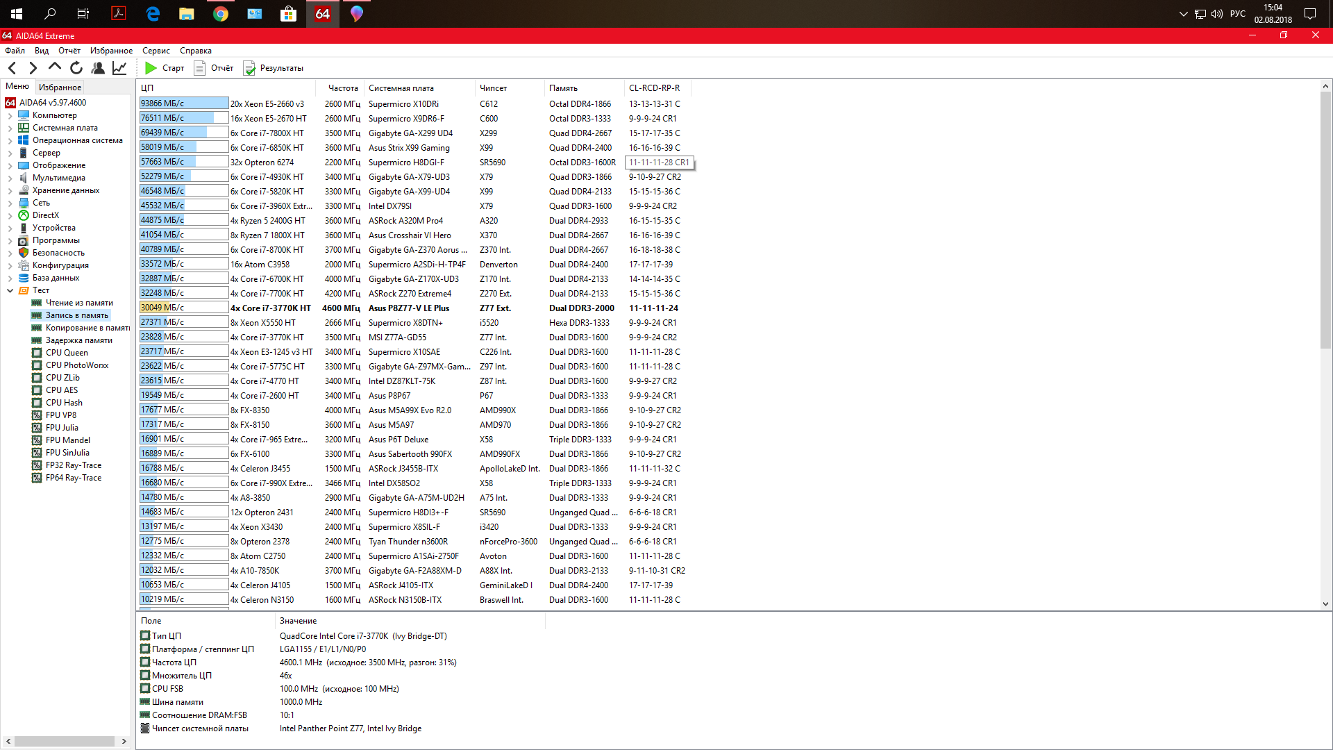The width and height of the screenshot is (1333, 750).
Task: Click the Up level arrow icon
Action: tap(55, 67)
